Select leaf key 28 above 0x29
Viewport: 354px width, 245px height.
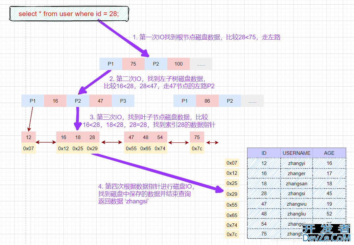pyautogui.click(x=92, y=137)
